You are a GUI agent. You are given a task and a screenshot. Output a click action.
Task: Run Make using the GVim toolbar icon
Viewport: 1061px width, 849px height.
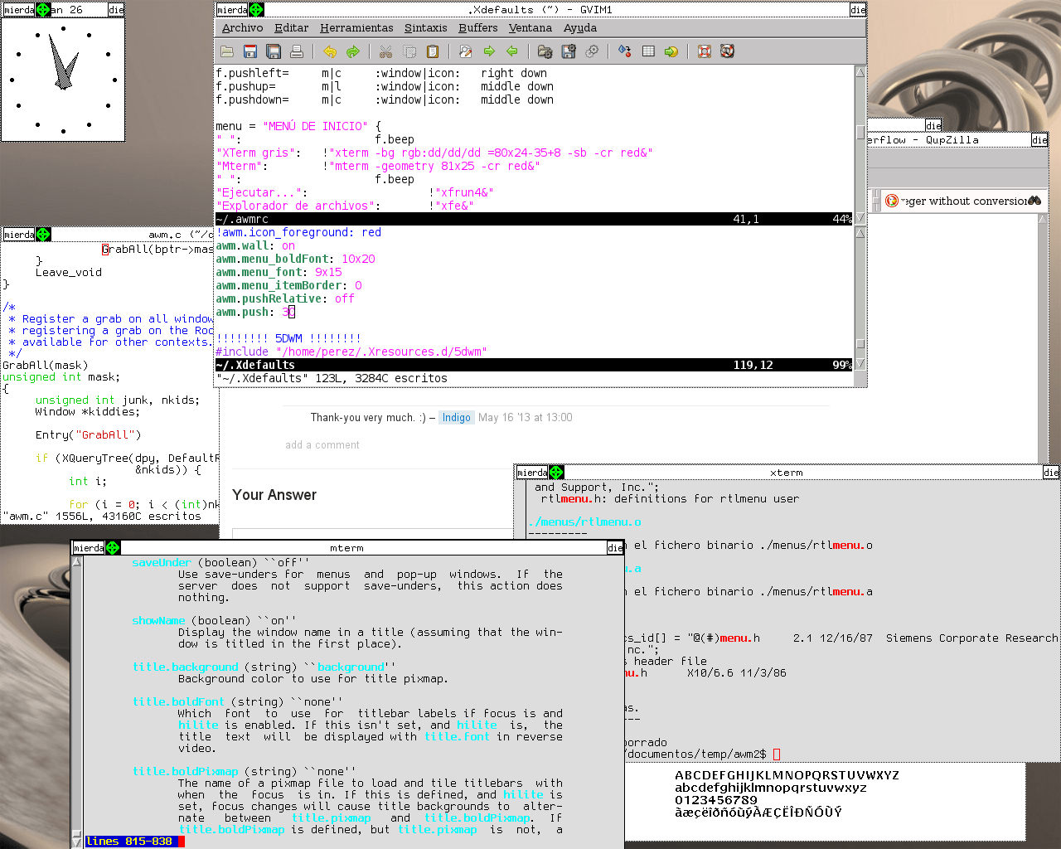pos(625,51)
